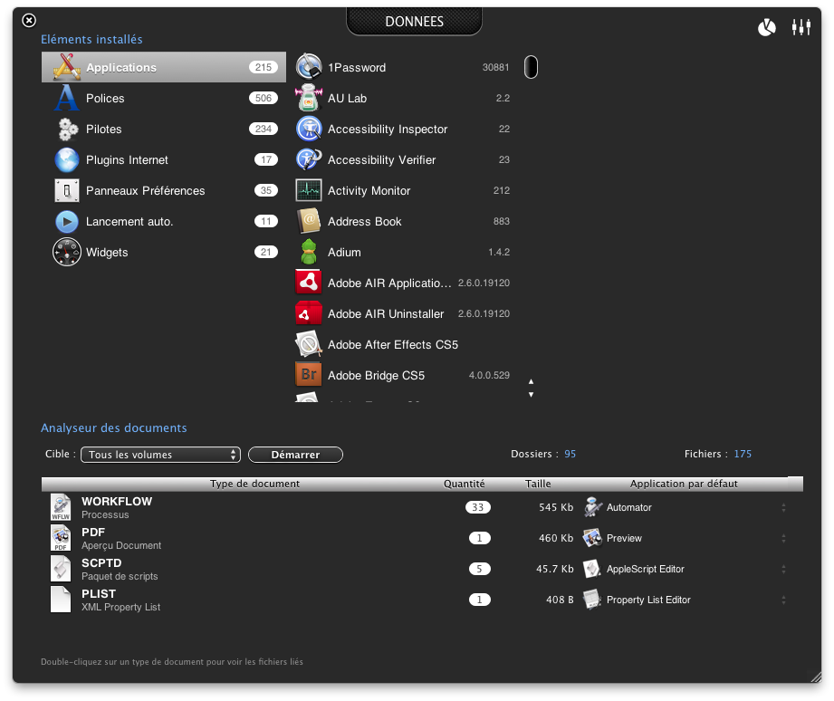Click the Polices font icon

click(67, 98)
